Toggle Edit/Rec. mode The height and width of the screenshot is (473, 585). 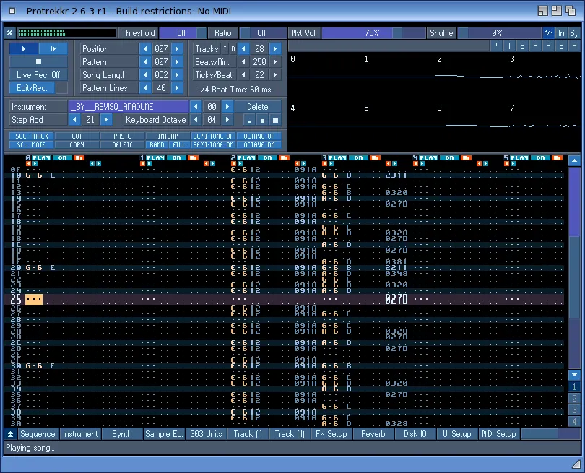click(32, 88)
